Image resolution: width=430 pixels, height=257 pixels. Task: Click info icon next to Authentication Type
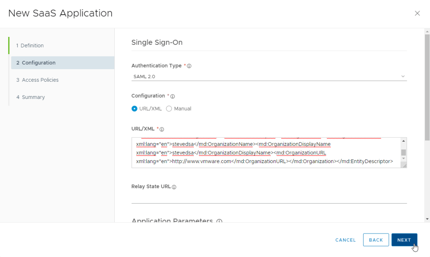coord(189,66)
